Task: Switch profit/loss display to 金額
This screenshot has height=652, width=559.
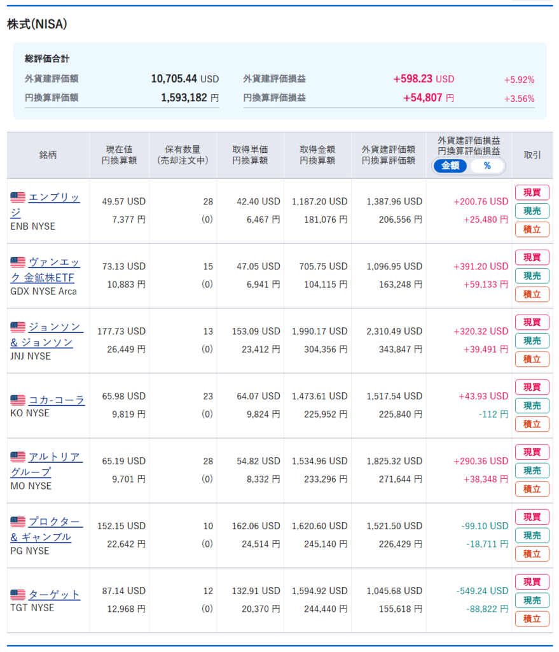Action: (450, 166)
